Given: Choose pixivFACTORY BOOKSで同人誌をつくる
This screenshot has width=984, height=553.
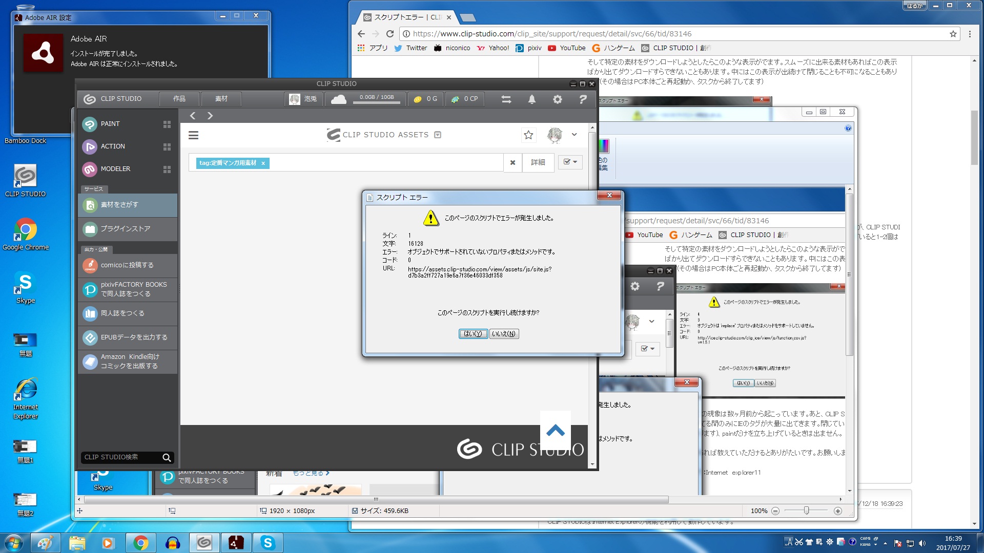Looking at the screenshot, I should coord(128,289).
